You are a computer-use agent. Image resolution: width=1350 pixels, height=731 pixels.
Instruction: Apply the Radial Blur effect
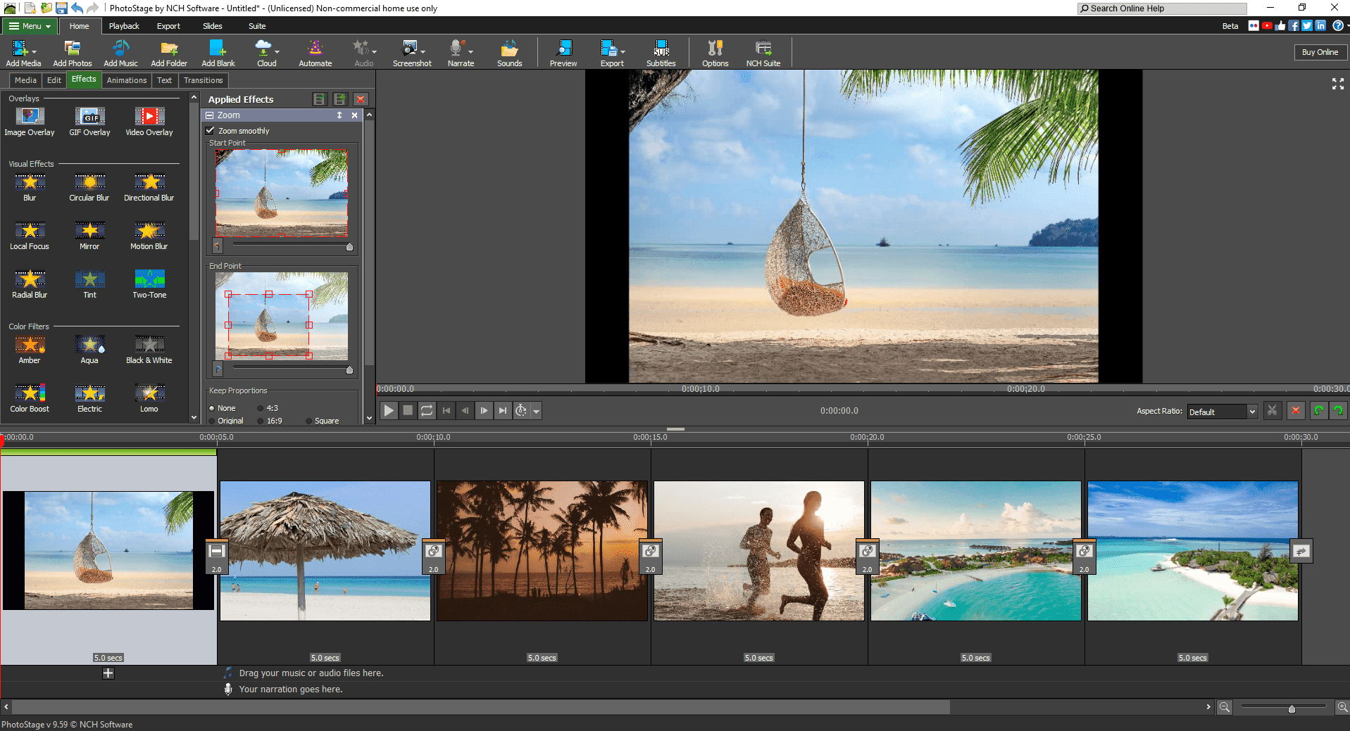click(x=30, y=285)
